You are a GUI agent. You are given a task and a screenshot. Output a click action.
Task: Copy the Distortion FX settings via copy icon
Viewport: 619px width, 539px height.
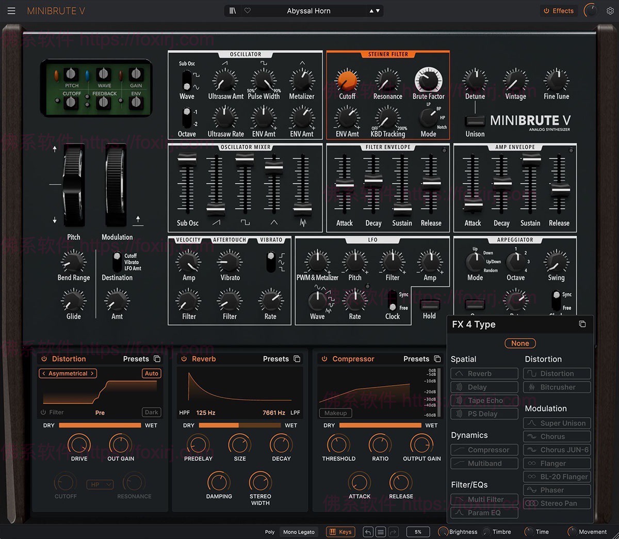pos(156,358)
